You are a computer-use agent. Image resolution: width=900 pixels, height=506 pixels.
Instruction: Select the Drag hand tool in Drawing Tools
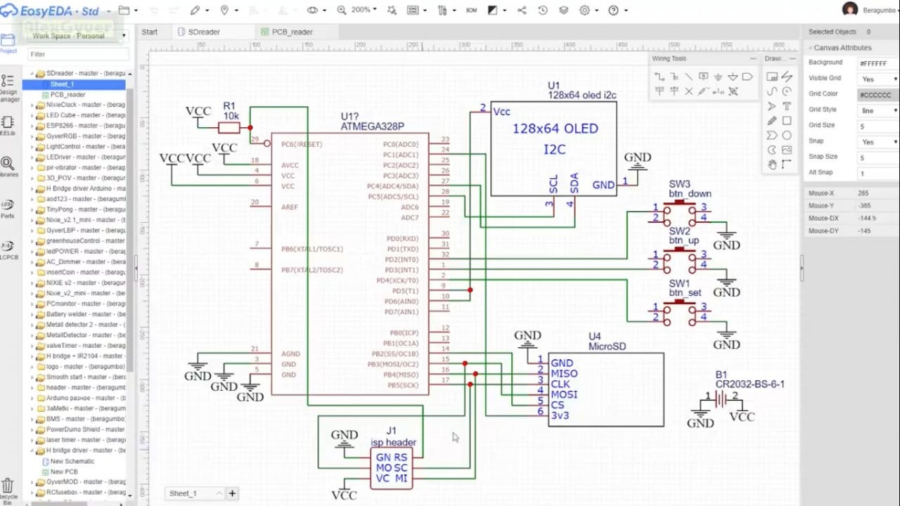click(x=772, y=164)
